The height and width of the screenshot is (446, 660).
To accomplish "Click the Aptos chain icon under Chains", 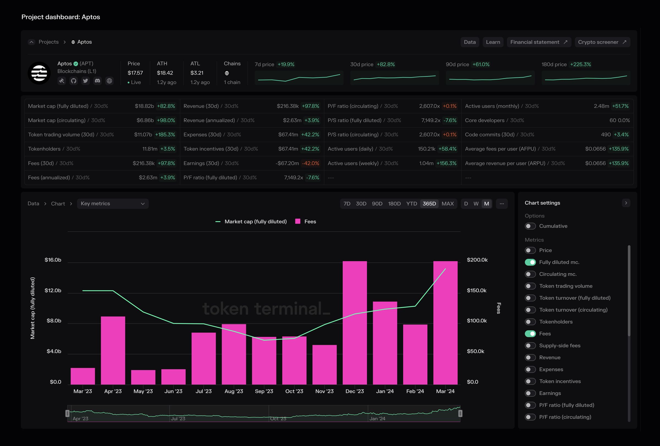I will tap(227, 73).
